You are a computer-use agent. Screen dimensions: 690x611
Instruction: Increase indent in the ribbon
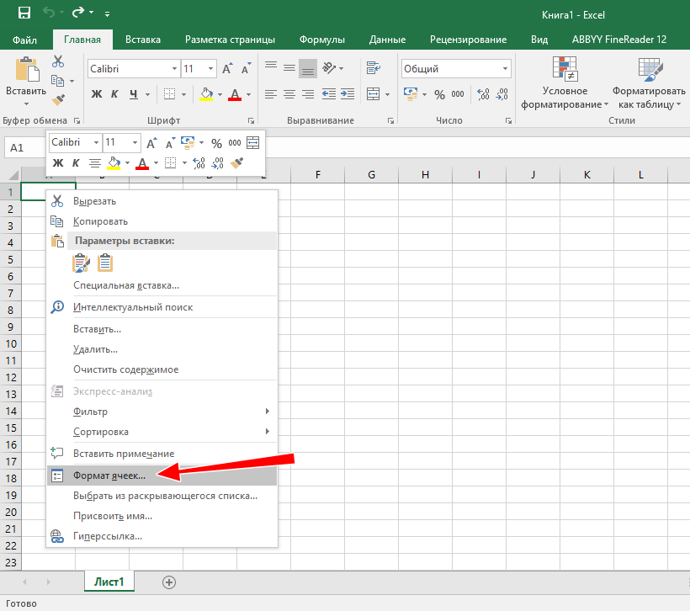tap(348, 93)
